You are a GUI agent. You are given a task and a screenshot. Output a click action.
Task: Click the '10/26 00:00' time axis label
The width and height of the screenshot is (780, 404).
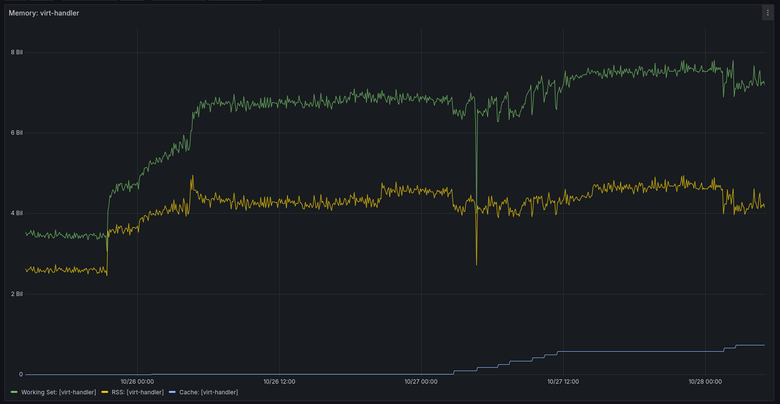[x=137, y=382]
